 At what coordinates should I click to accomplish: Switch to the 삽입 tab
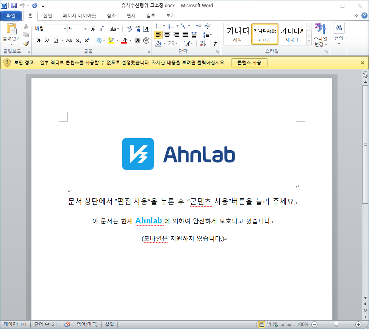tap(47, 16)
